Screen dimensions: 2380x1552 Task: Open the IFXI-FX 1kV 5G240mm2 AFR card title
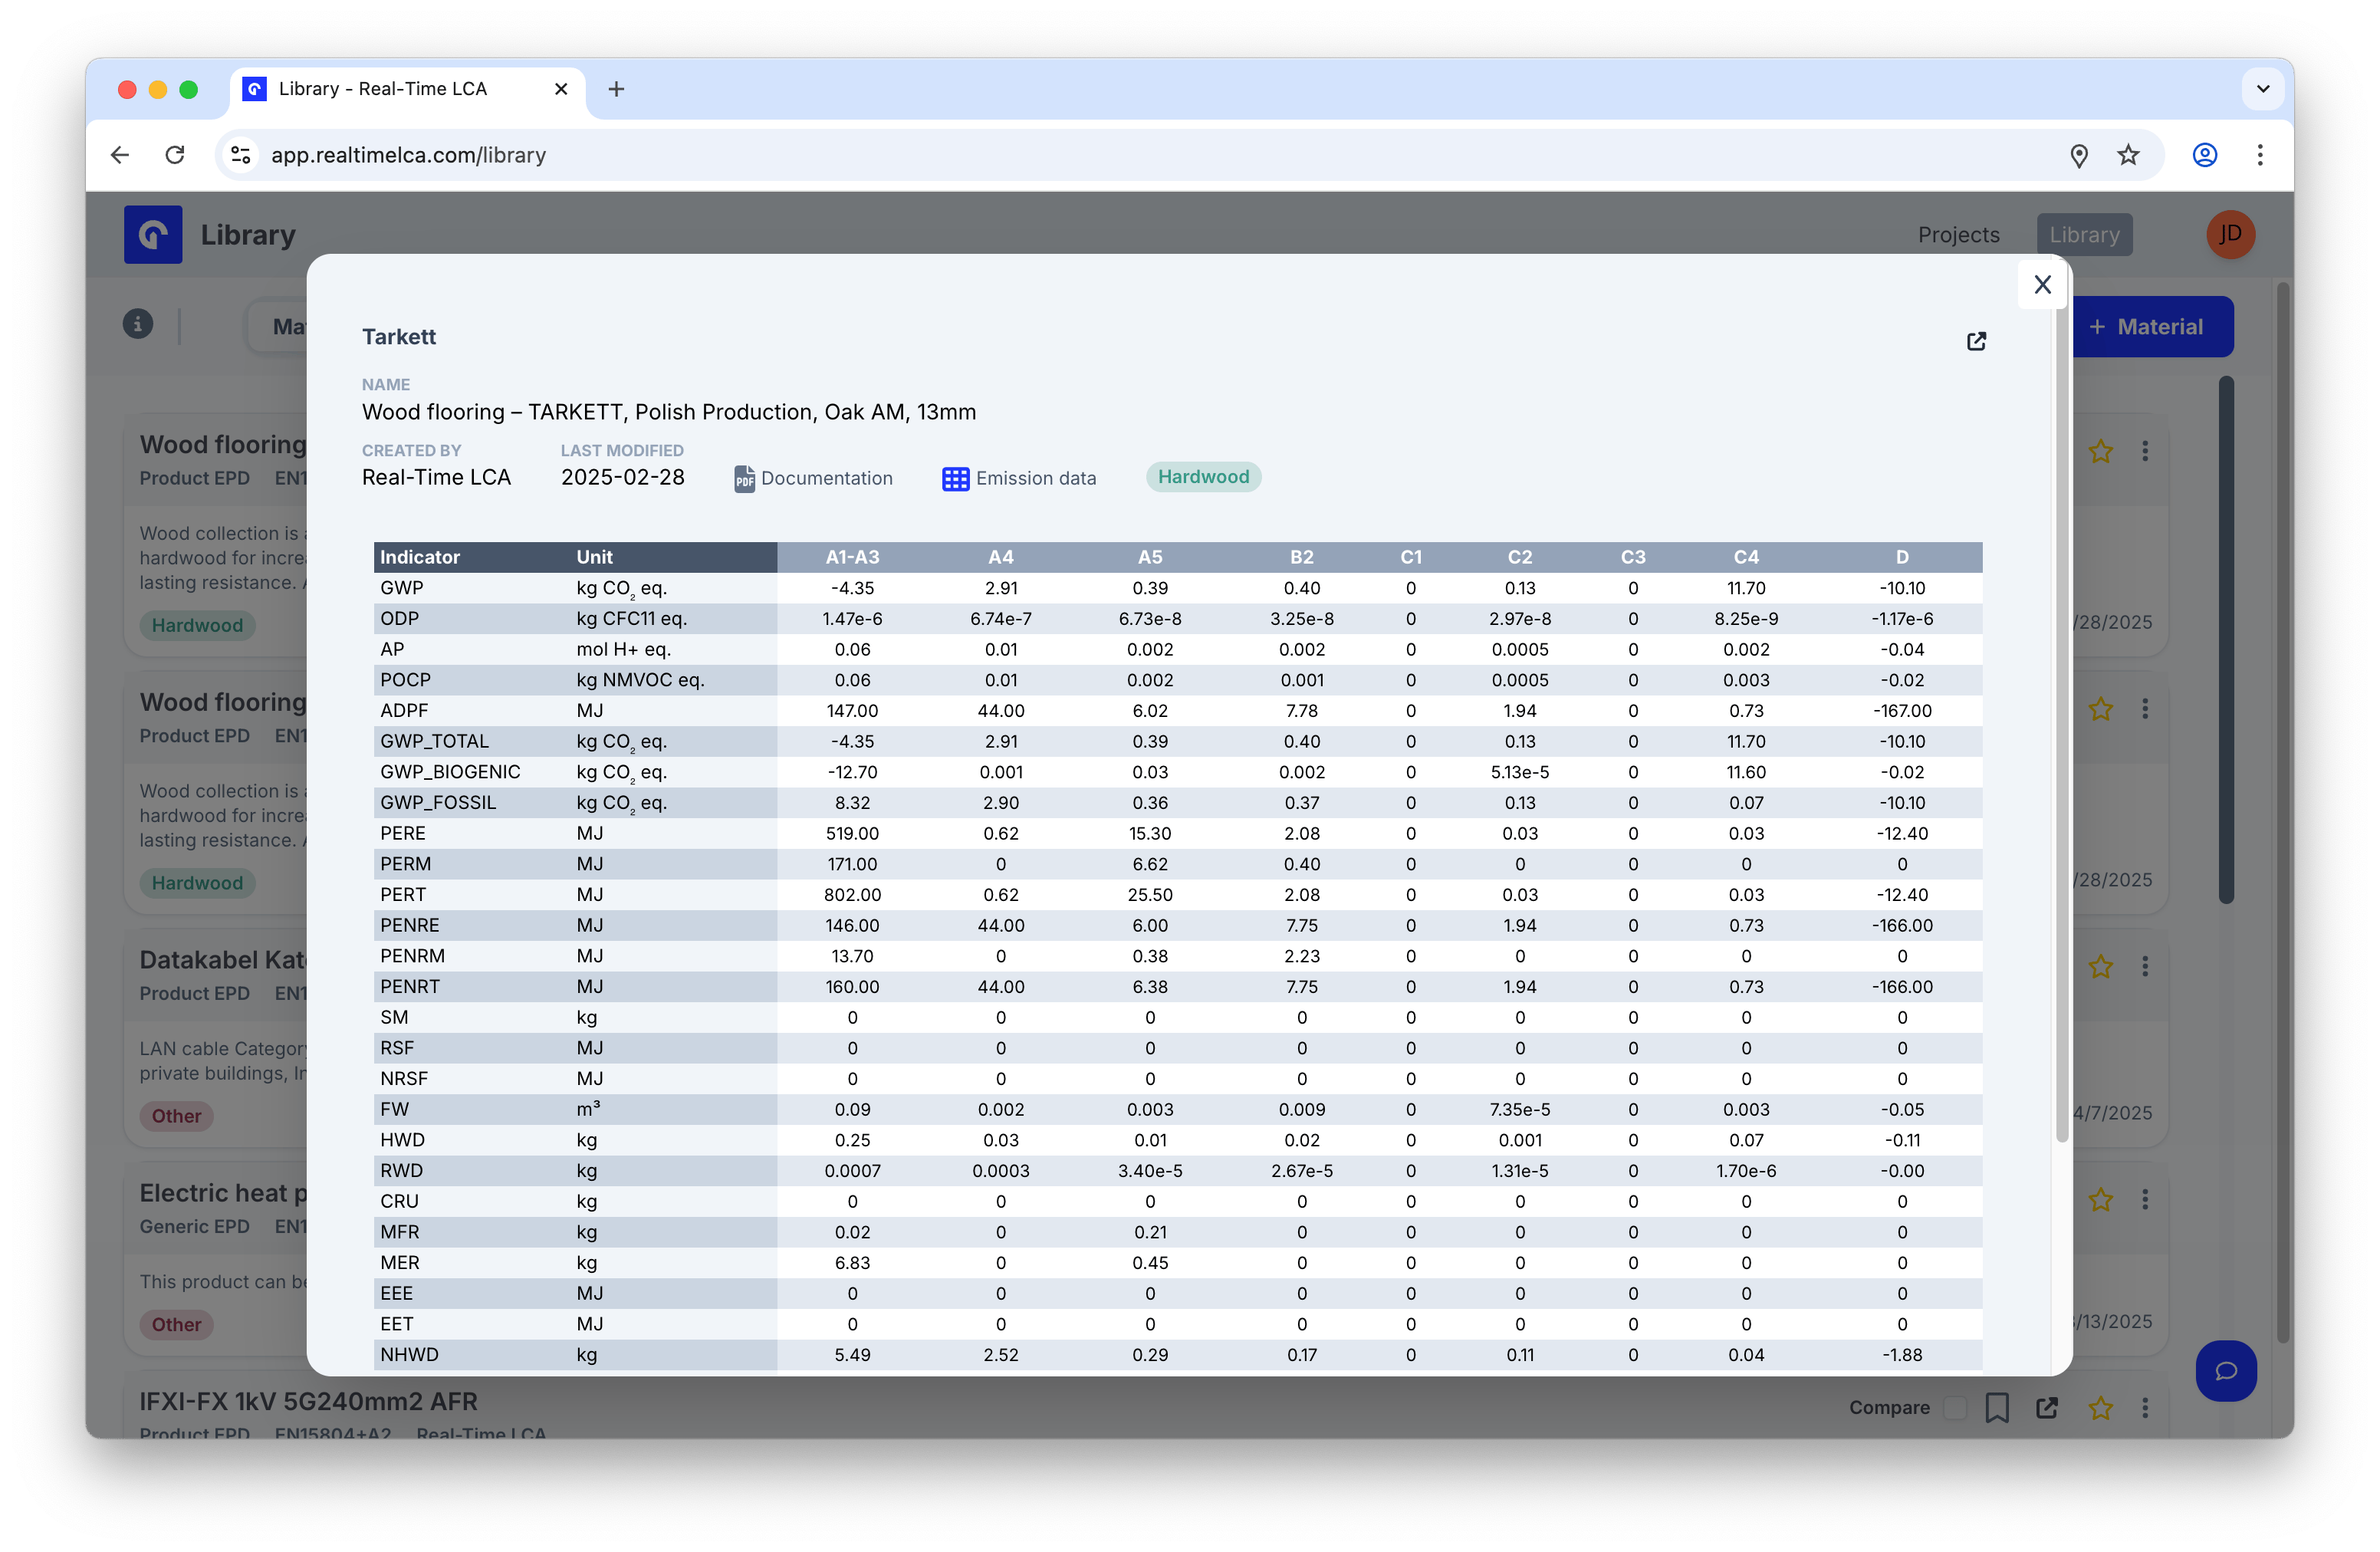(308, 1401)
